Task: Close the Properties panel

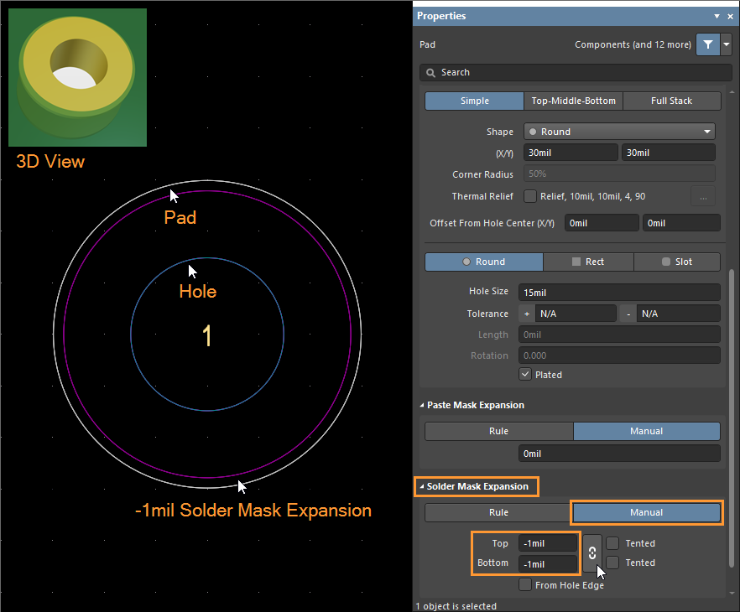Action: coord(730,16)
